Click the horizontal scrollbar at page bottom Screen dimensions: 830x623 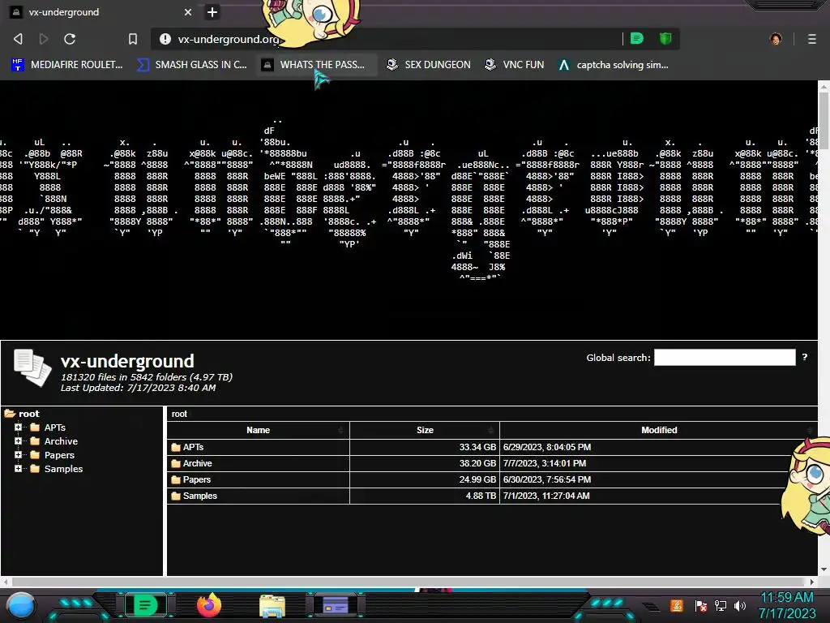408,581
